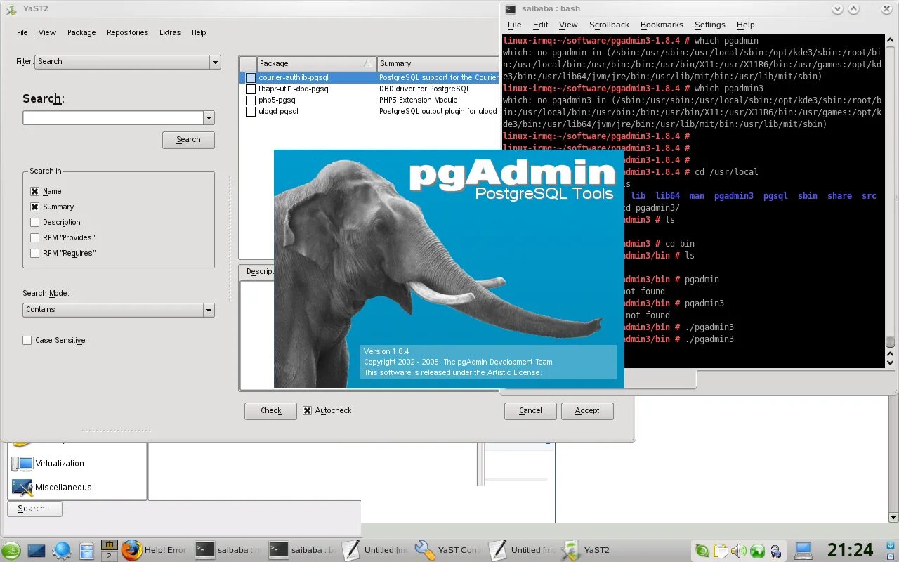The height and width of the screenshot is (562, 899).
Task: Click the 21:24 clock
Action: tap(850, 550)
